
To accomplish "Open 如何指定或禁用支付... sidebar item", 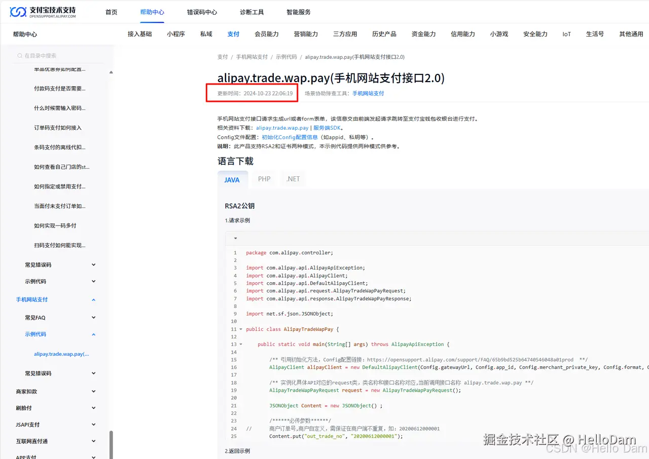I will click(x=60, y=186).
